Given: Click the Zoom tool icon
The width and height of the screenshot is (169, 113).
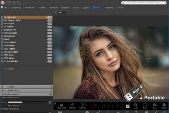Looking at the screenshot, I should point(154,105).
